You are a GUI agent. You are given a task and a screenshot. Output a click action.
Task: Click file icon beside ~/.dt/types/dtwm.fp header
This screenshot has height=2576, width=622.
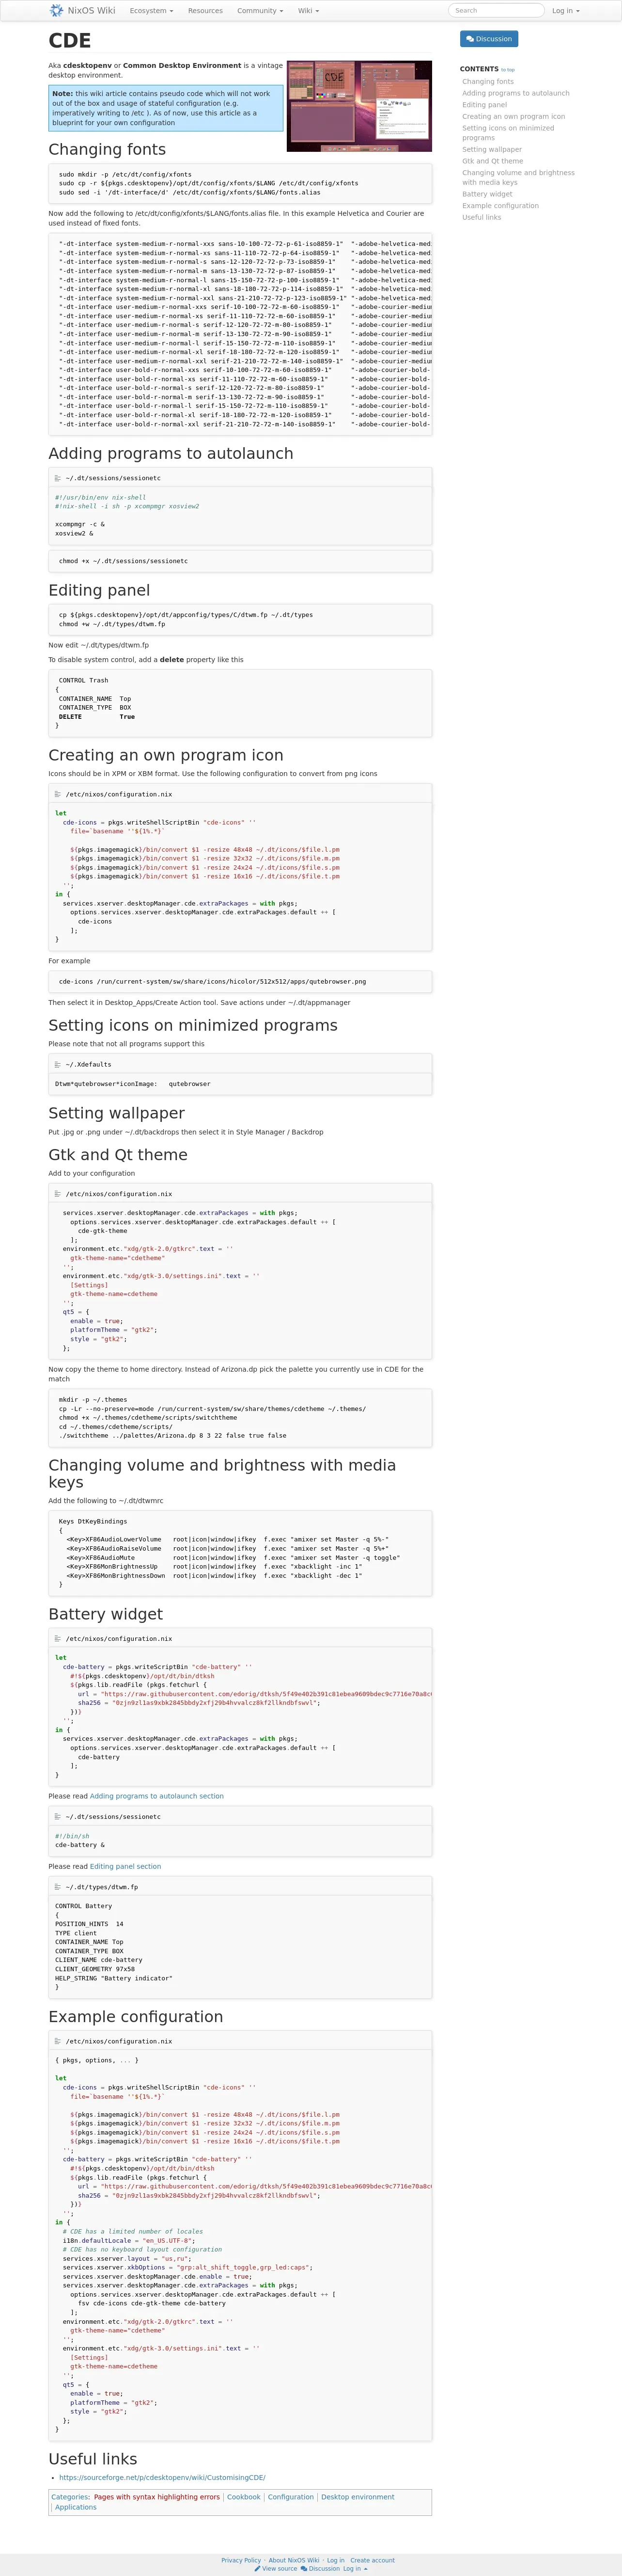[x=58, y=1887]
